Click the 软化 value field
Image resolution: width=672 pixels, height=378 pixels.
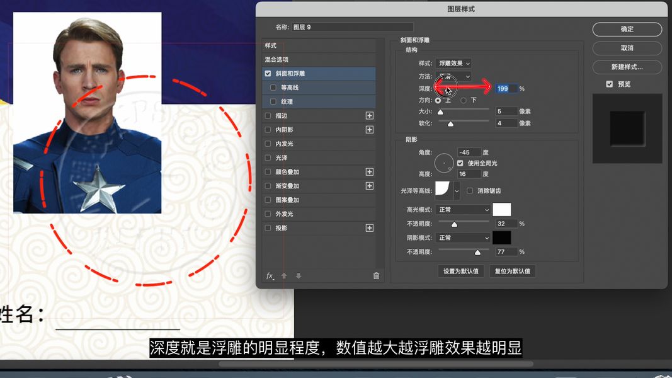pos(506,123)
